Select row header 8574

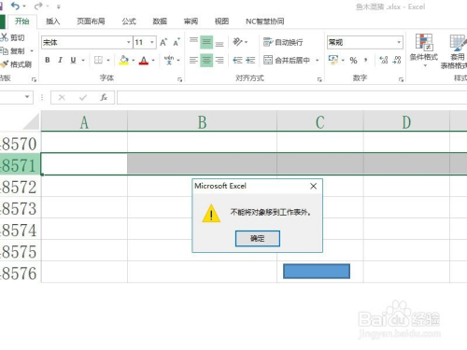[20, 230]
